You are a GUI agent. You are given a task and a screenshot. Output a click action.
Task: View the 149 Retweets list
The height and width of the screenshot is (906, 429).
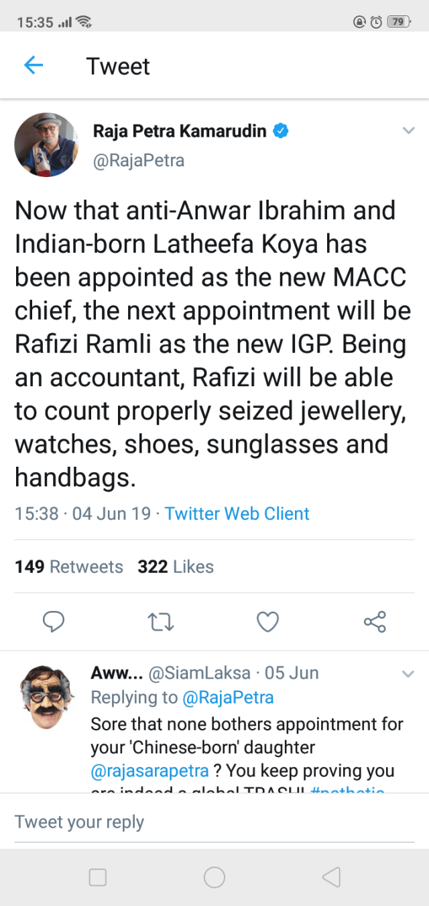coord(69,567)
